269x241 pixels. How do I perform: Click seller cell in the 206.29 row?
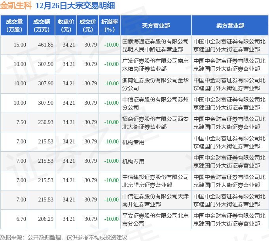tap(229, 220)
